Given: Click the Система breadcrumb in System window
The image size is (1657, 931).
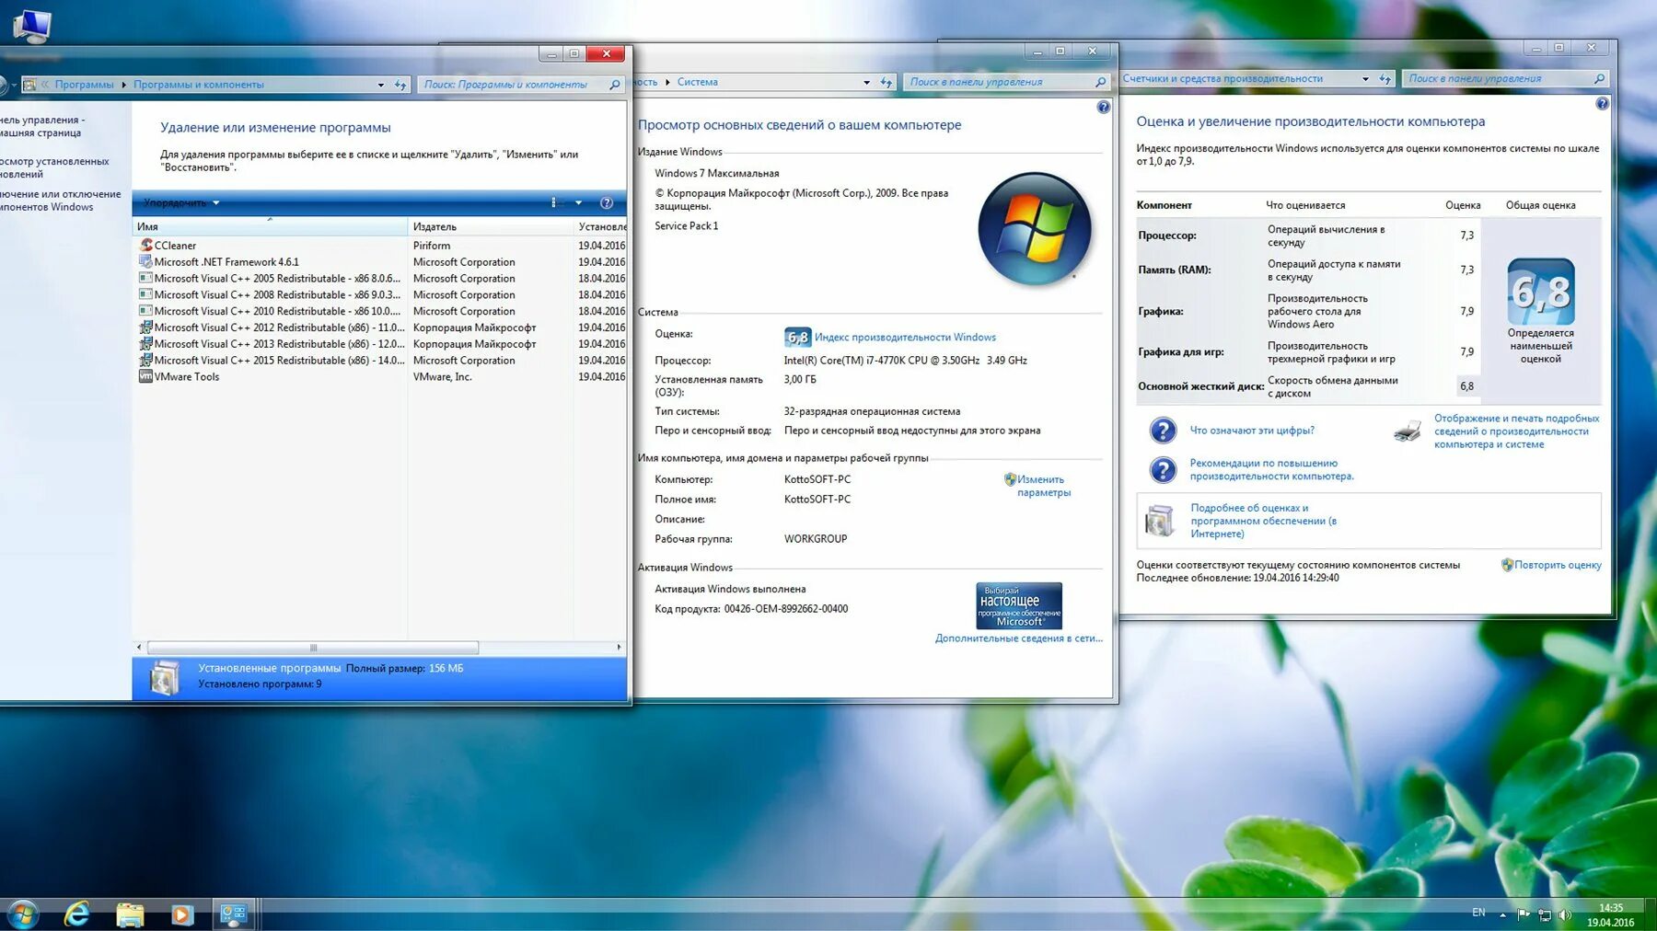Looking at the screenshot, I should click(698, 82).
